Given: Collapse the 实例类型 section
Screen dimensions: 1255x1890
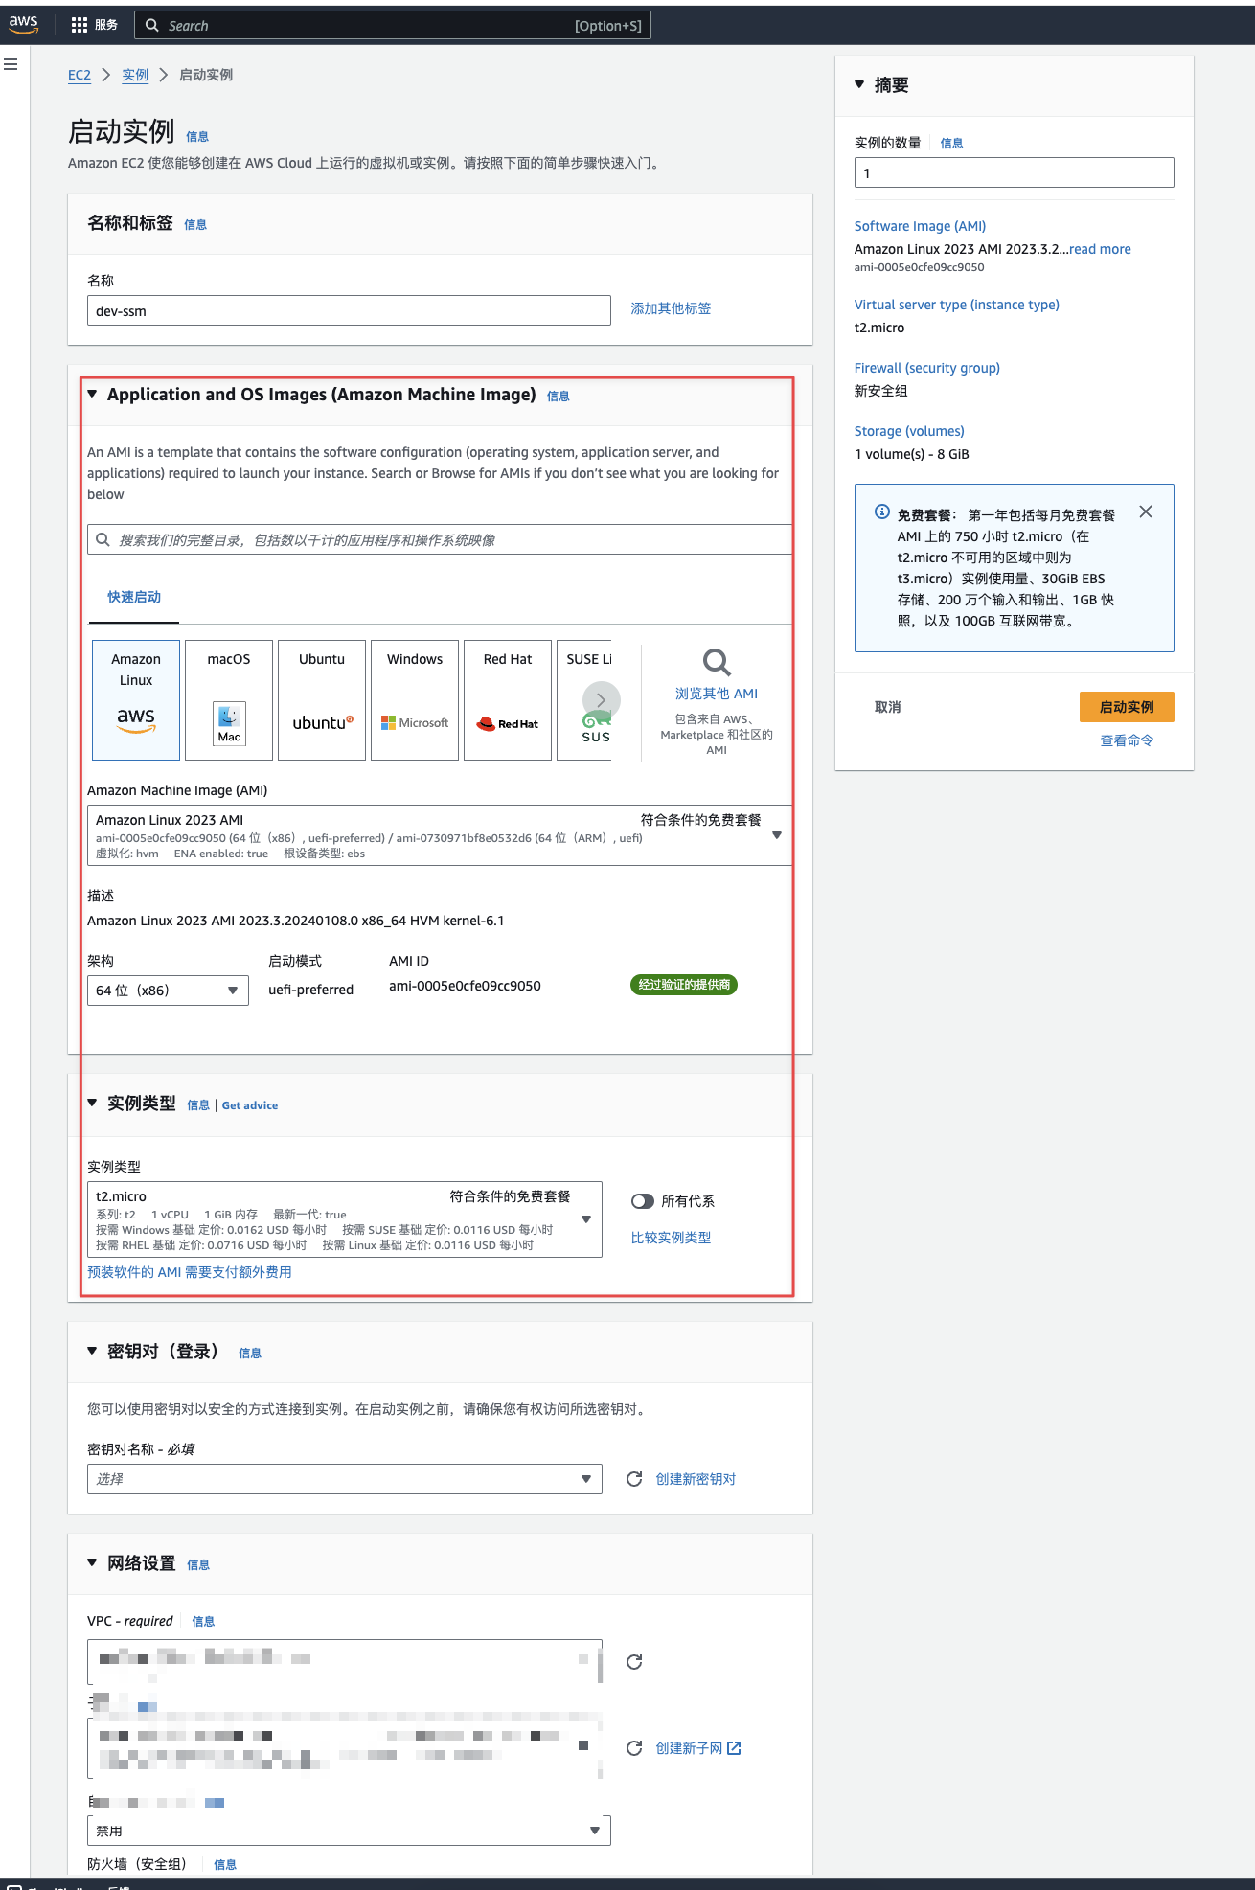Looking at the screenshot, I should pos(92,1103).
